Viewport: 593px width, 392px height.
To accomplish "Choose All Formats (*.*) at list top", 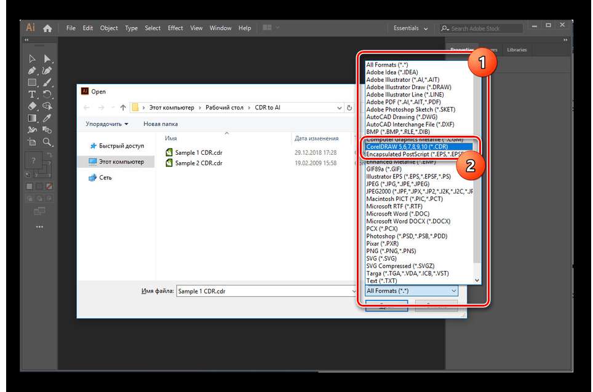I will point(419,65).
